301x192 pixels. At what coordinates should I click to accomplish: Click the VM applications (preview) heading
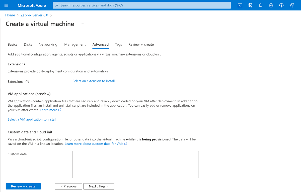29,94
